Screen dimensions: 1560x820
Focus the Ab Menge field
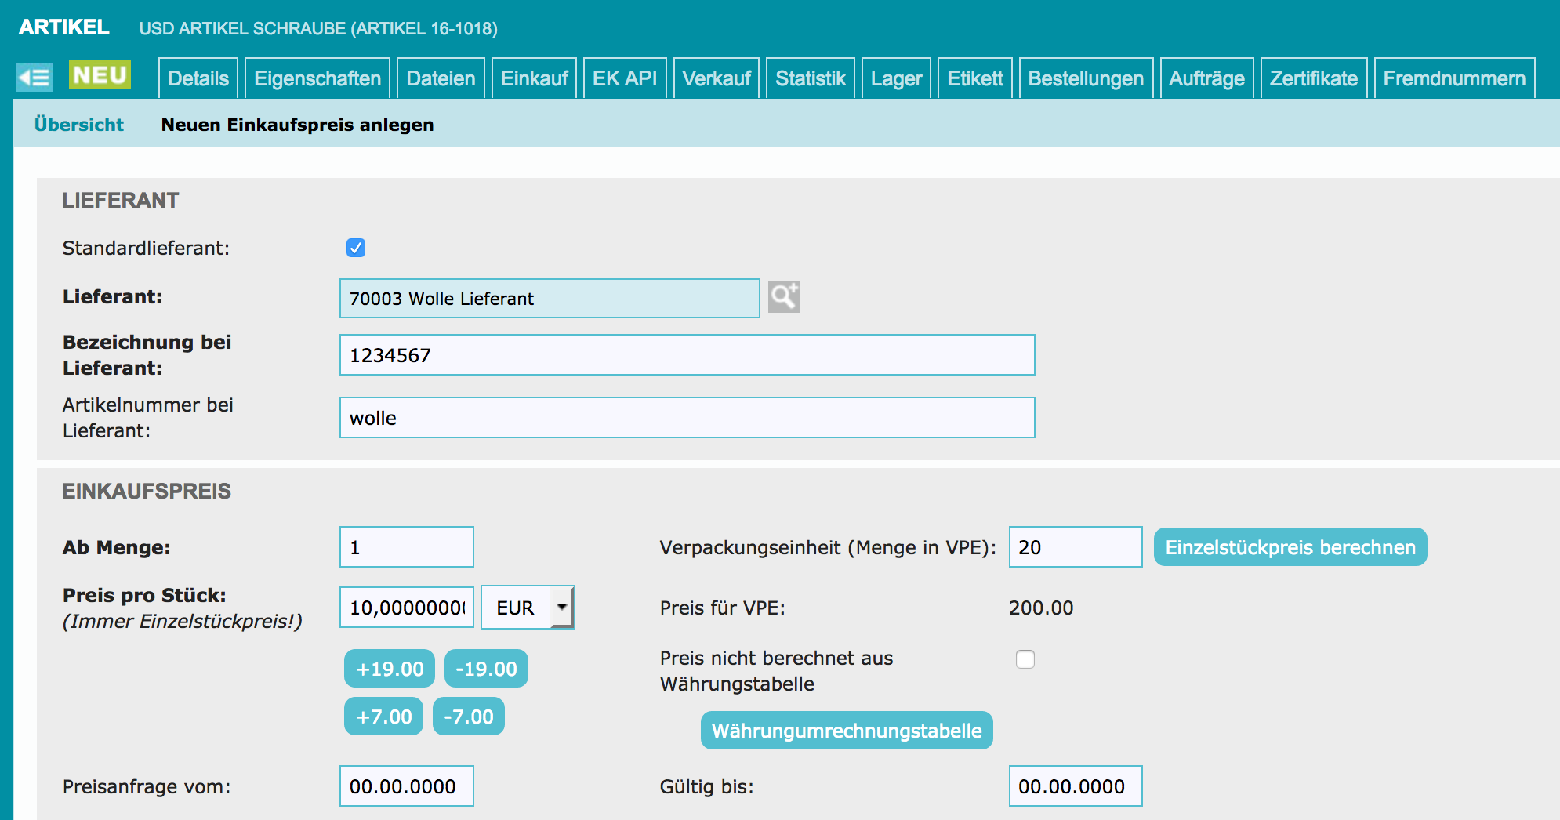pyautogui.click(x=406, y=547)
